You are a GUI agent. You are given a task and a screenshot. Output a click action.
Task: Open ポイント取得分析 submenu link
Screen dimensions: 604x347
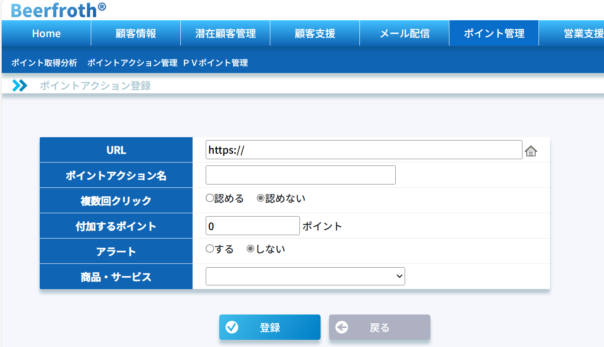coord(44,63)
